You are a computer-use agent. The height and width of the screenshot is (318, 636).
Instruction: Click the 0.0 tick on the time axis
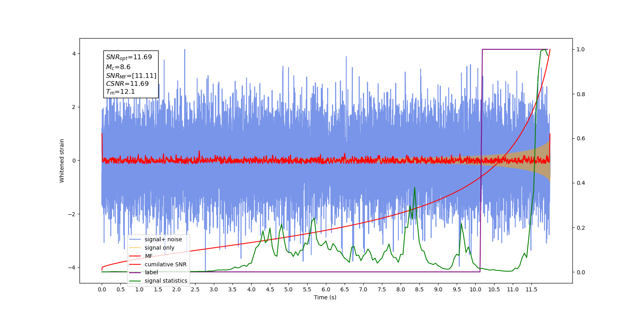click(x=102, y=289)
